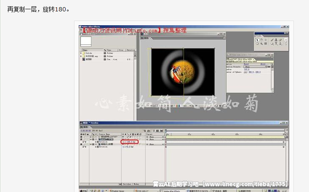Select the Eraser tool in Tools palette
The height and width of the screenshot is (192, 309).
[280, 40]
